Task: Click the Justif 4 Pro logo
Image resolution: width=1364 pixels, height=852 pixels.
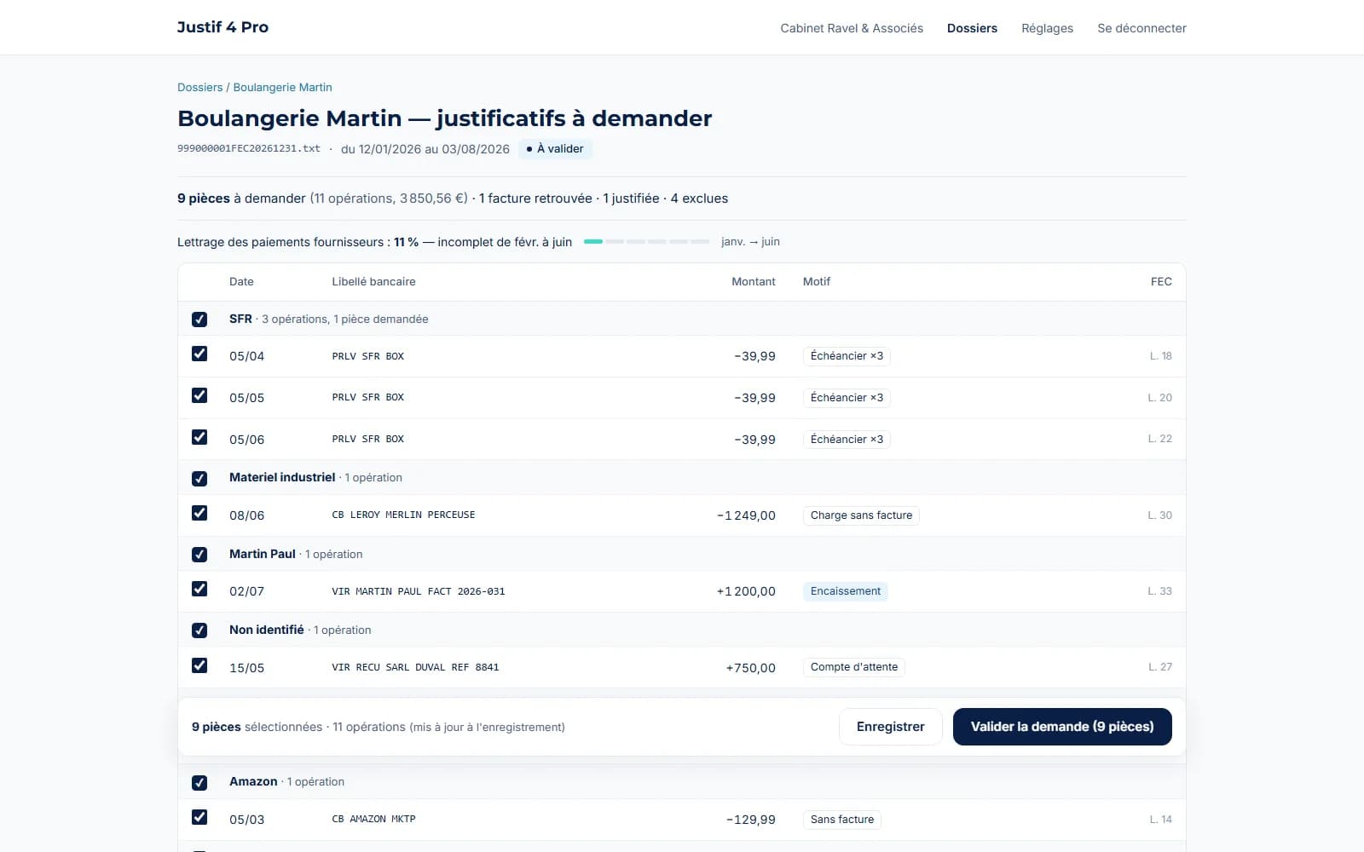Action: 223,27
